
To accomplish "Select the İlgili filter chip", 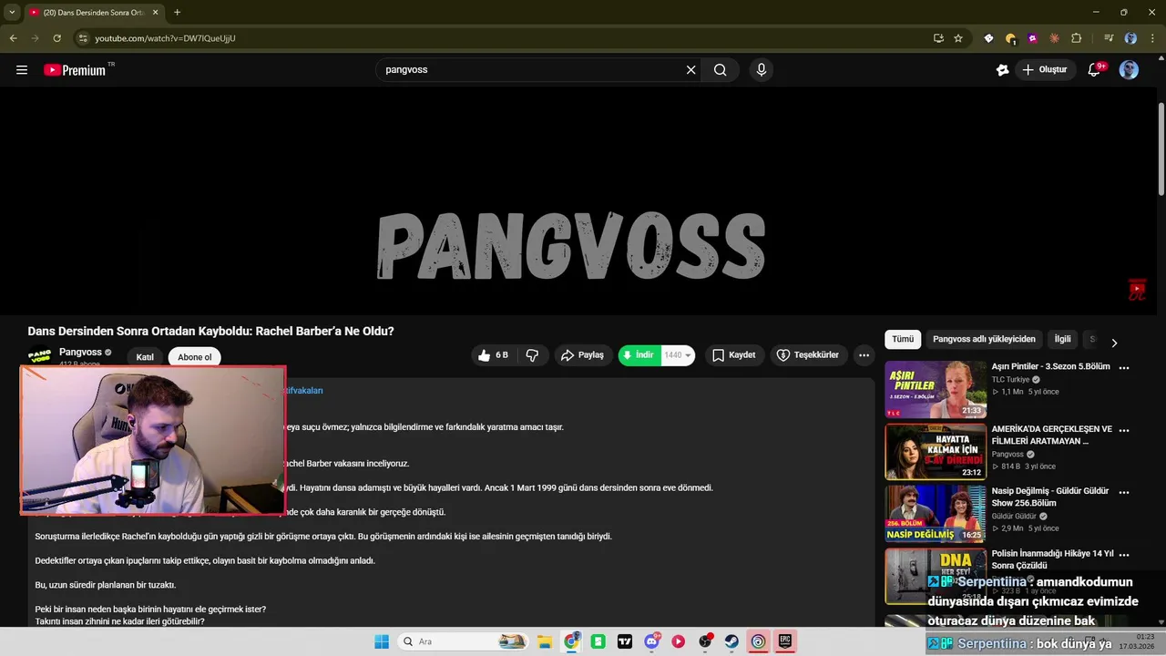I will tap(1062, 339).
